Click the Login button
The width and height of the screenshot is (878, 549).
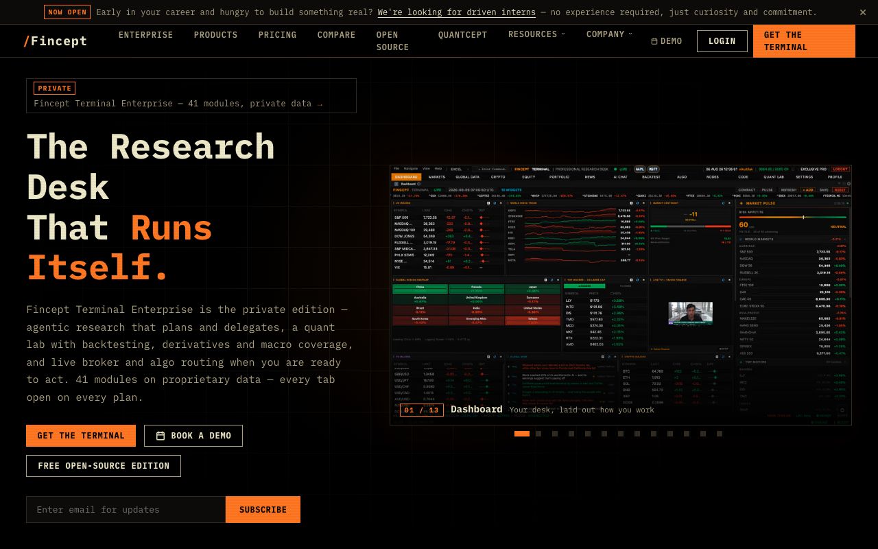(722, 41)
